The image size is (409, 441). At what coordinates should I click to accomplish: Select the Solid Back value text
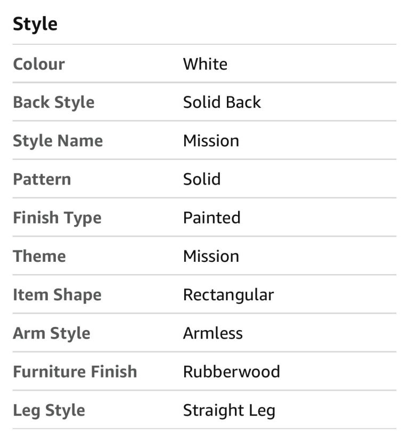point(222,102)
